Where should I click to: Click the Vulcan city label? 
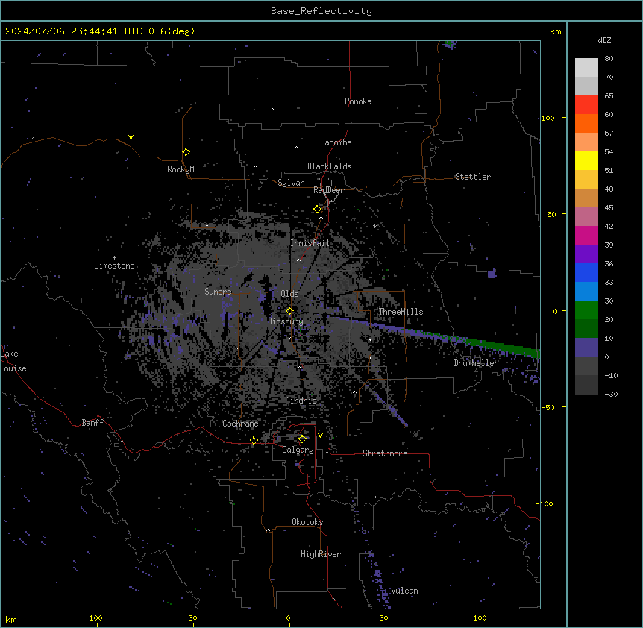tap(404, 591)
